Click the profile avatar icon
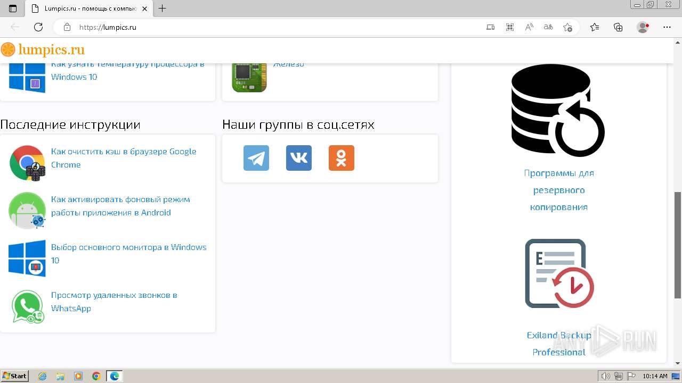This screenshot has width=682, height=383. click(643, 27)
